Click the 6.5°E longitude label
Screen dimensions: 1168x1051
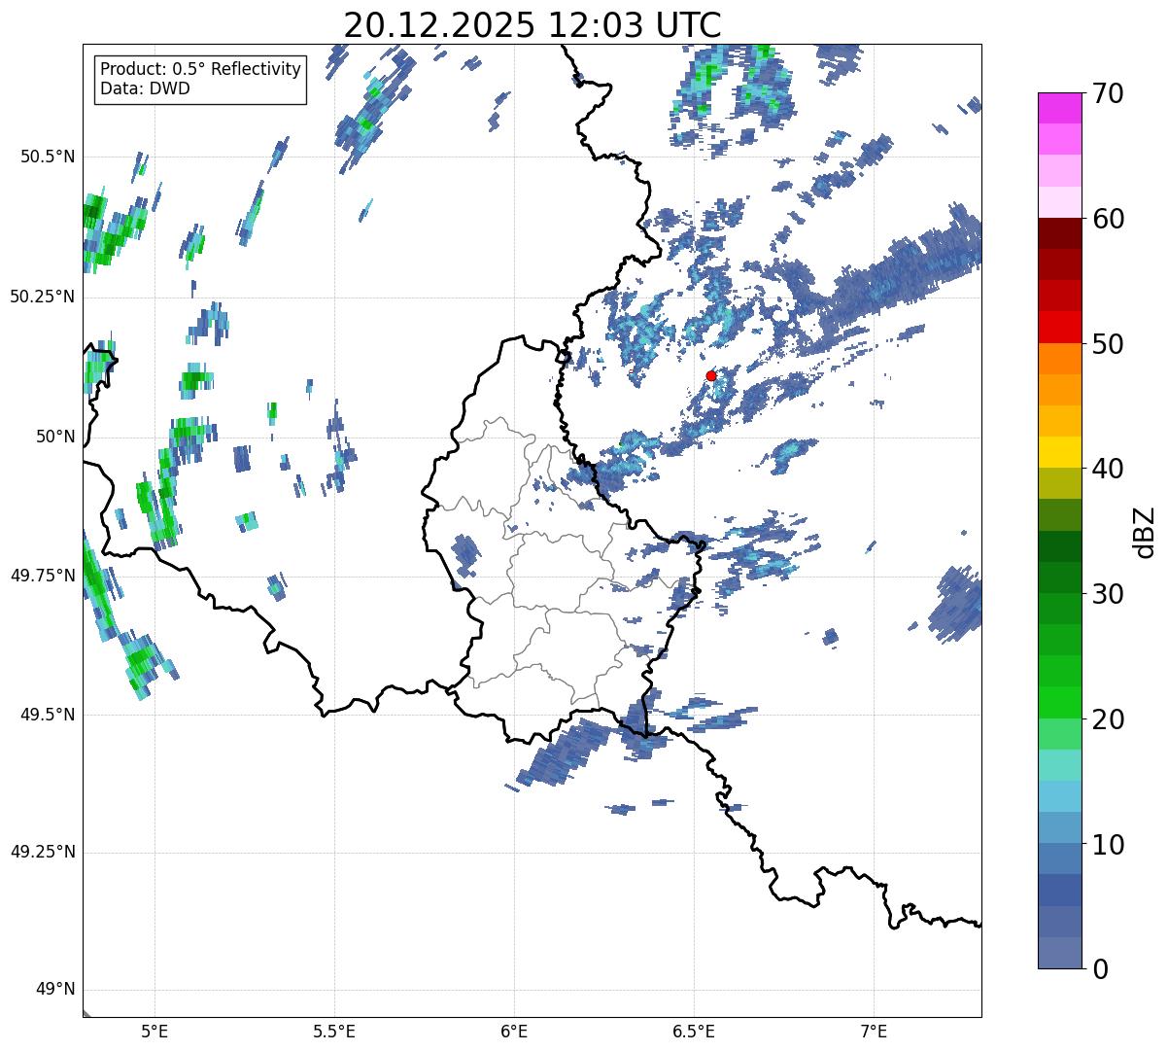(x=694, y=1032)
